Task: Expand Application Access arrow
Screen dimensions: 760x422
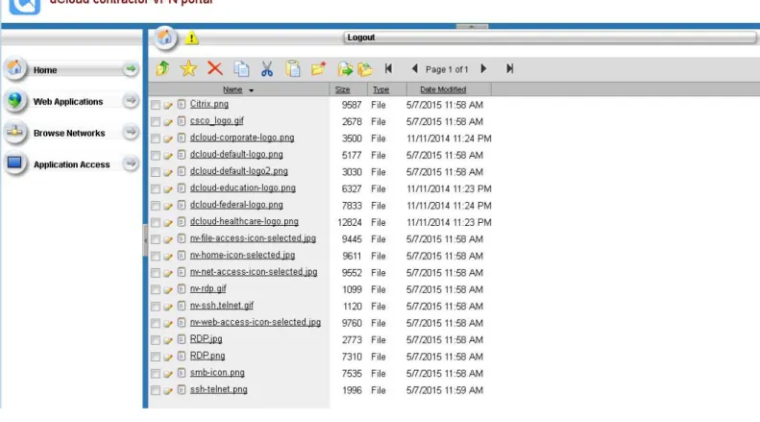Action: (131, 163)
